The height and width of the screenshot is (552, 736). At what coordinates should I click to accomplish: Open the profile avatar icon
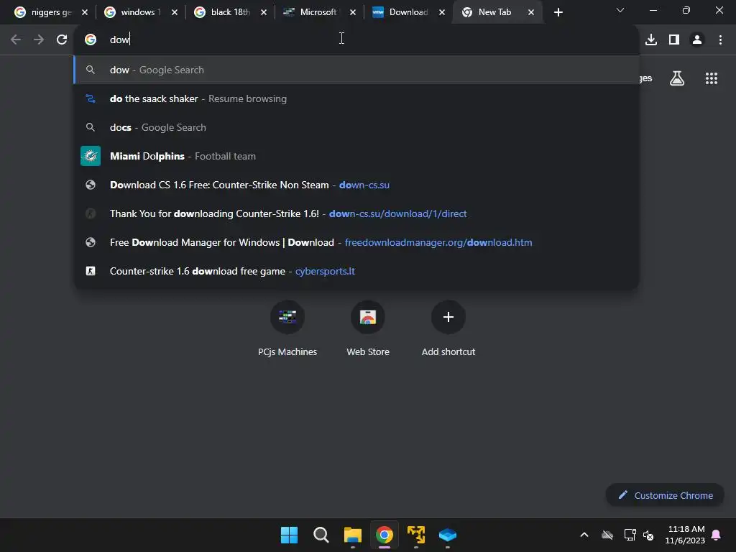click(697, 40)
